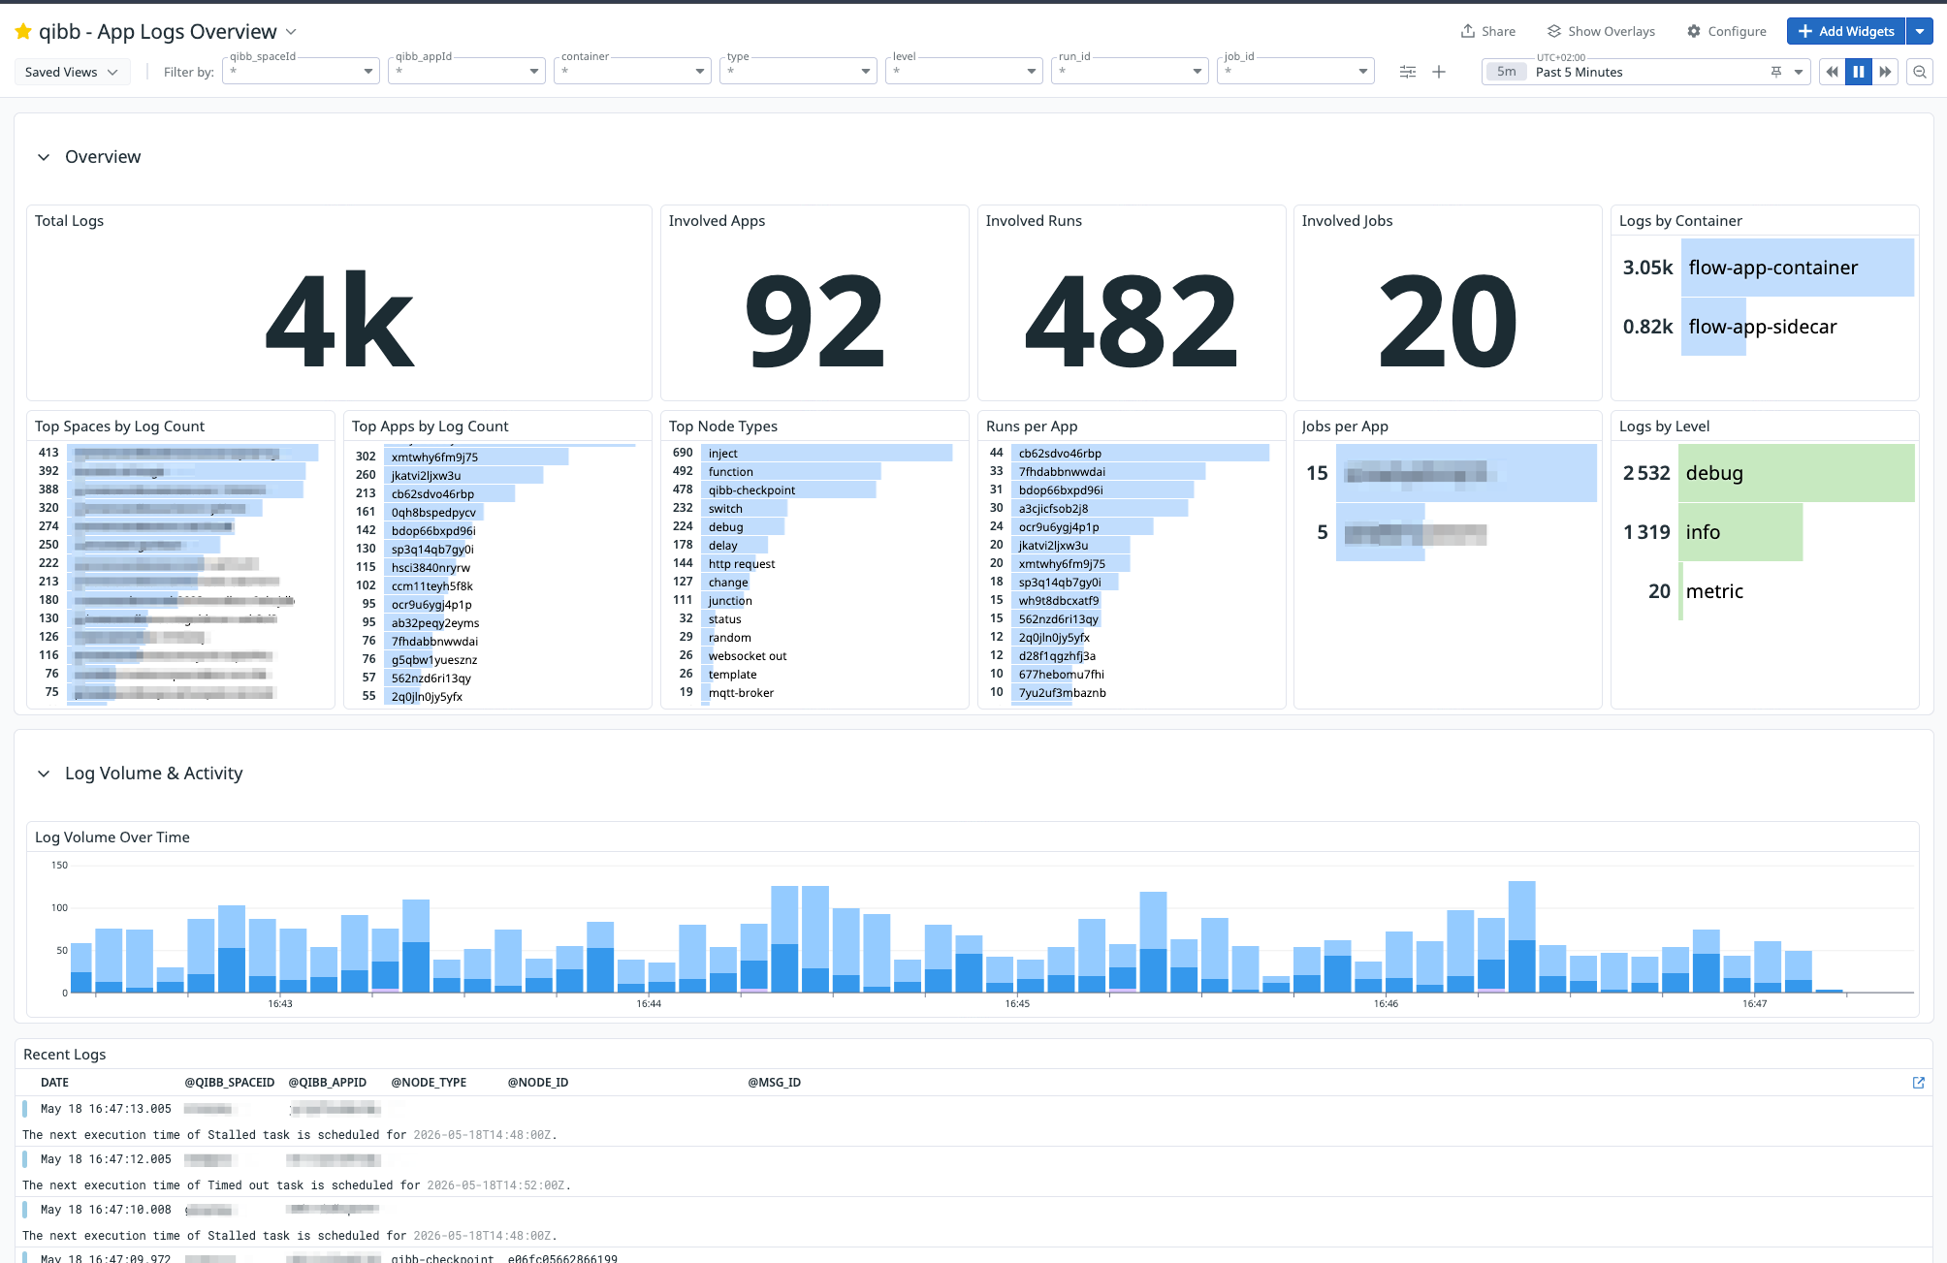This screenshot has height=1263, width=1947.
Task: Open the run_id filter dropdown
Action: tap(1131, 71)
